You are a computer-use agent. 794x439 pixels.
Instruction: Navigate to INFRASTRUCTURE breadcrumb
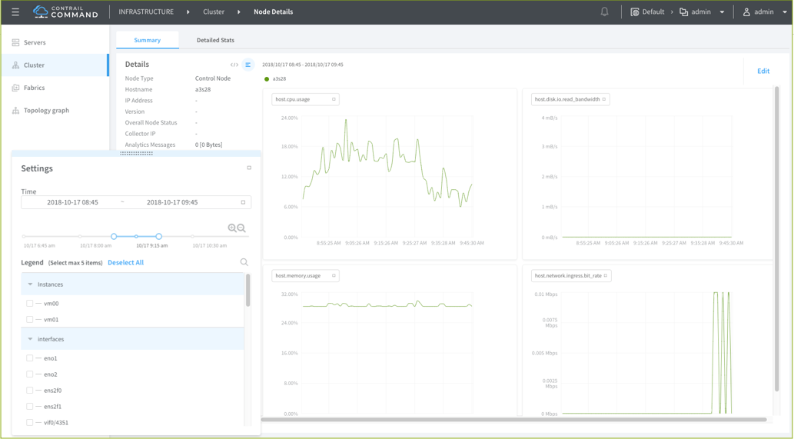(x=146, y=12)
